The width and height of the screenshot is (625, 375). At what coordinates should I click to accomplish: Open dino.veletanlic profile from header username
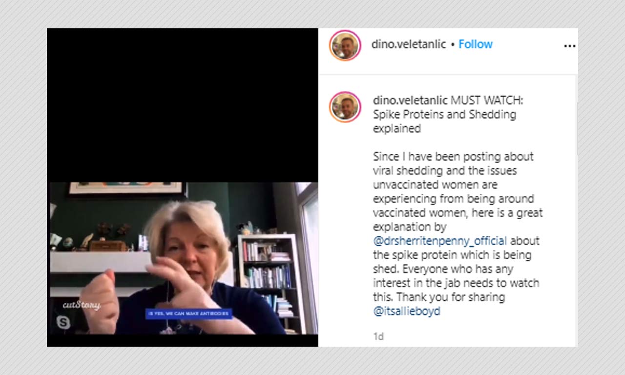click(x=408, y=44)
